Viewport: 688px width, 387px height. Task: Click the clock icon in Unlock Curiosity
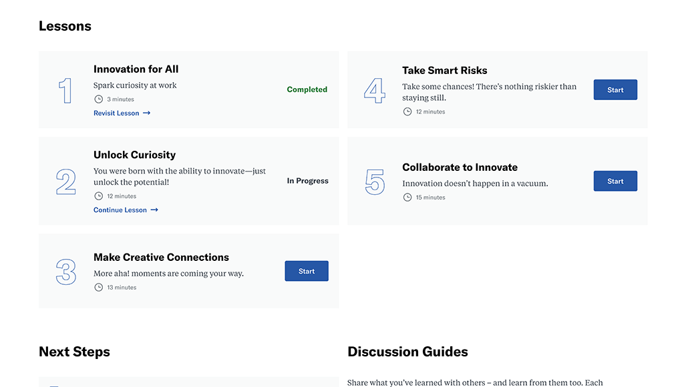tap(99, 196)
